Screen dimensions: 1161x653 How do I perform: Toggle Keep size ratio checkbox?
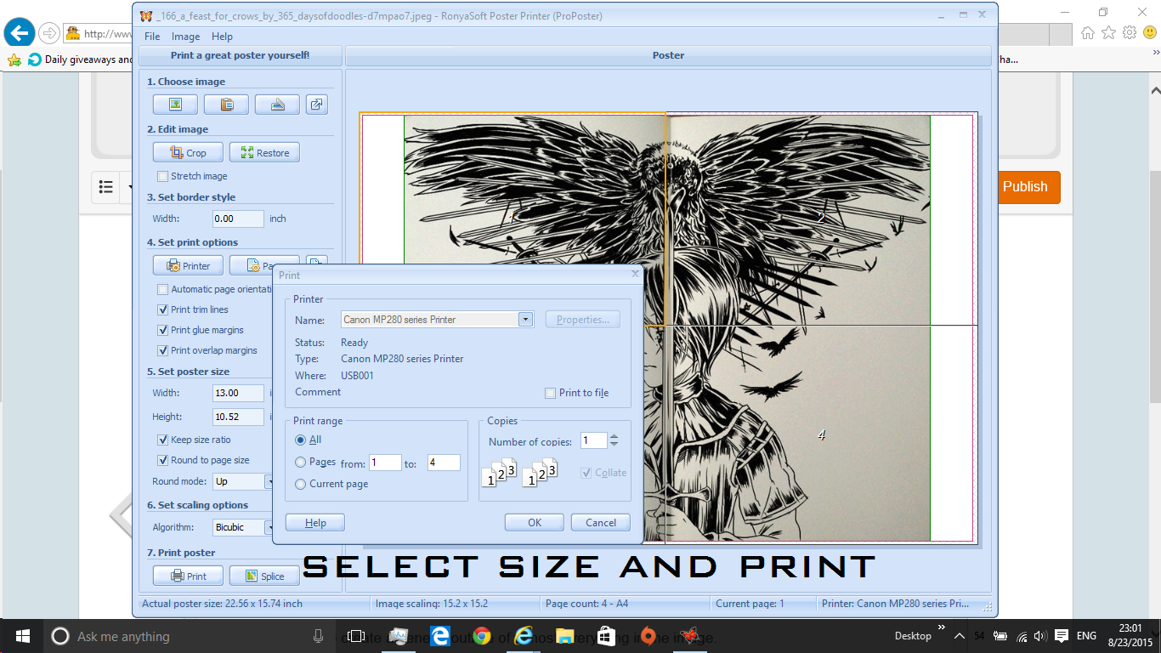pos(162,440)
